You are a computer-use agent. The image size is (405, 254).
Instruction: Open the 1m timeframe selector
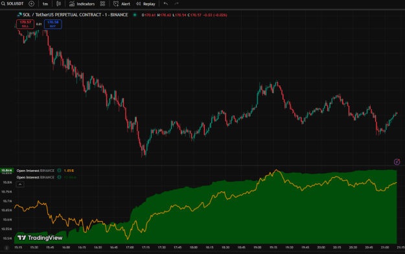click(45, 4)
